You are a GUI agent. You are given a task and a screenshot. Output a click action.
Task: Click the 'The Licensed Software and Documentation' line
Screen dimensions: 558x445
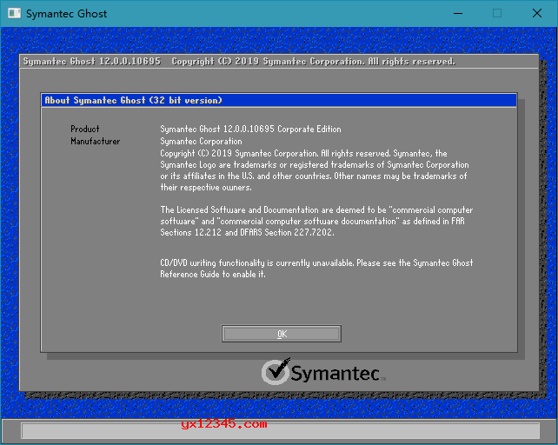pos(316,209)
